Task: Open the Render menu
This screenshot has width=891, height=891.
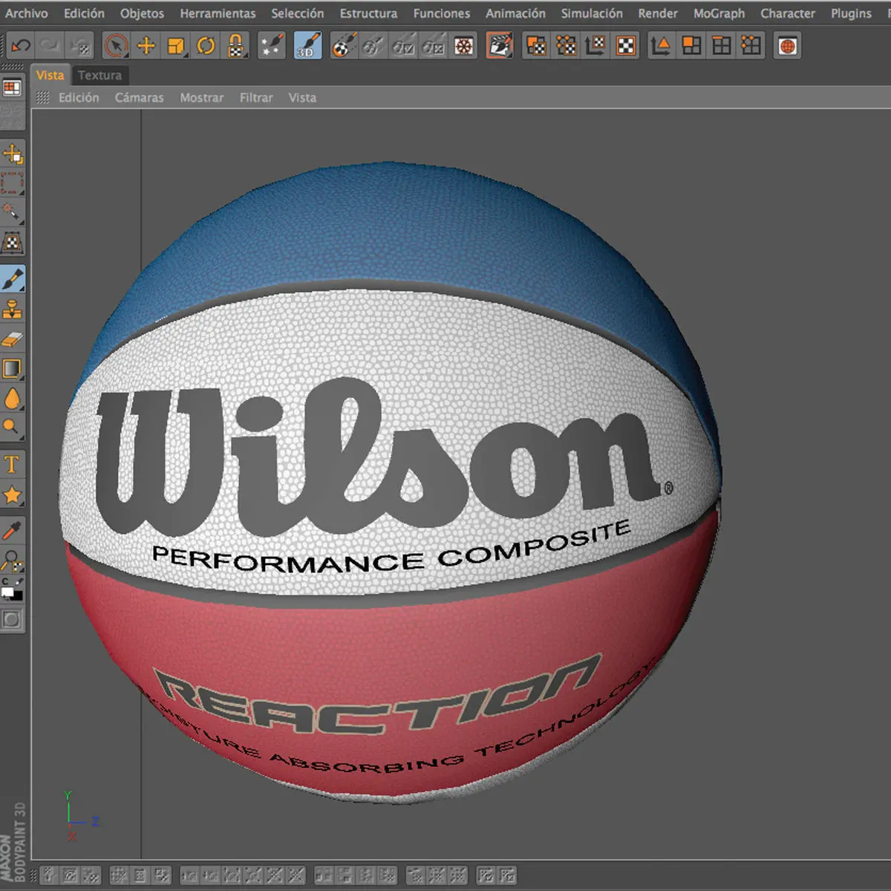Action: coord(658,13)
